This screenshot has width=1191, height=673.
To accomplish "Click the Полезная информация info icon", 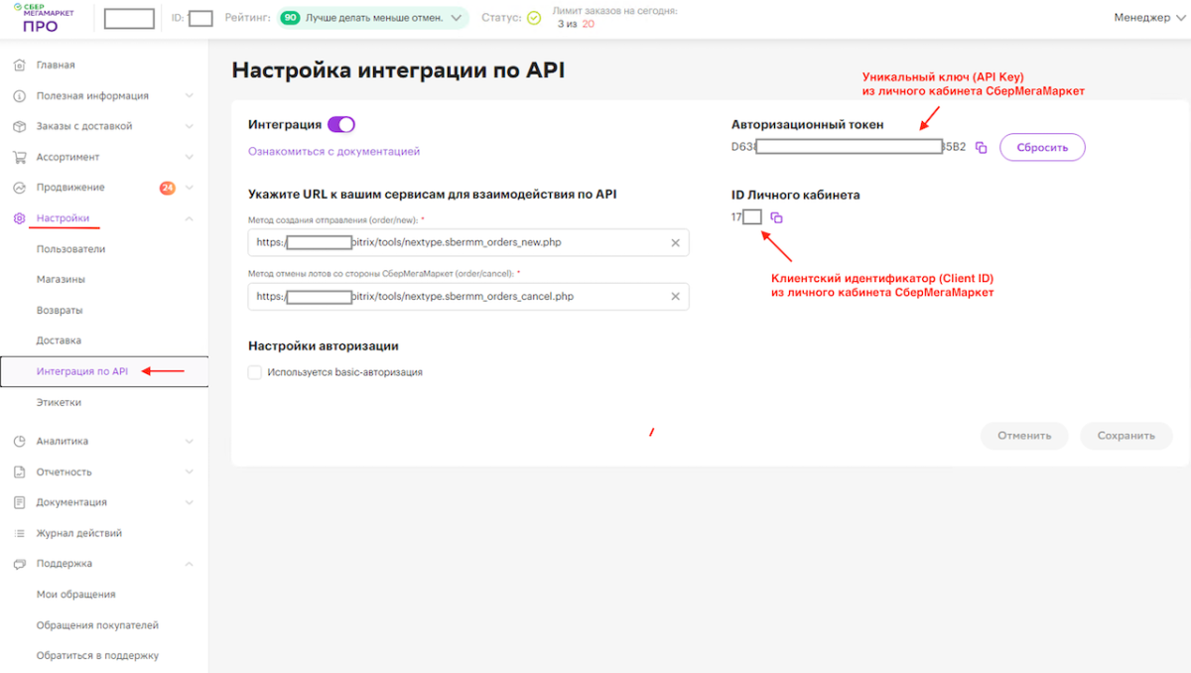I will pos(18,96).
